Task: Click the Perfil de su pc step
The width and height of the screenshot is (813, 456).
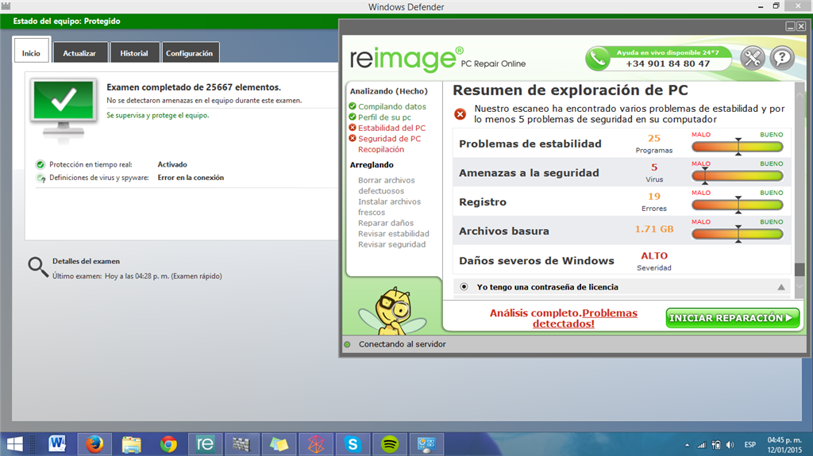Action: pos(384,117)
